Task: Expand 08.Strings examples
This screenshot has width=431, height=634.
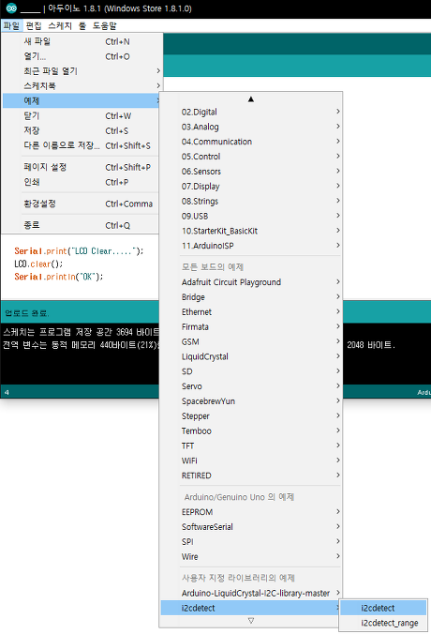Action: coord(251,201)
